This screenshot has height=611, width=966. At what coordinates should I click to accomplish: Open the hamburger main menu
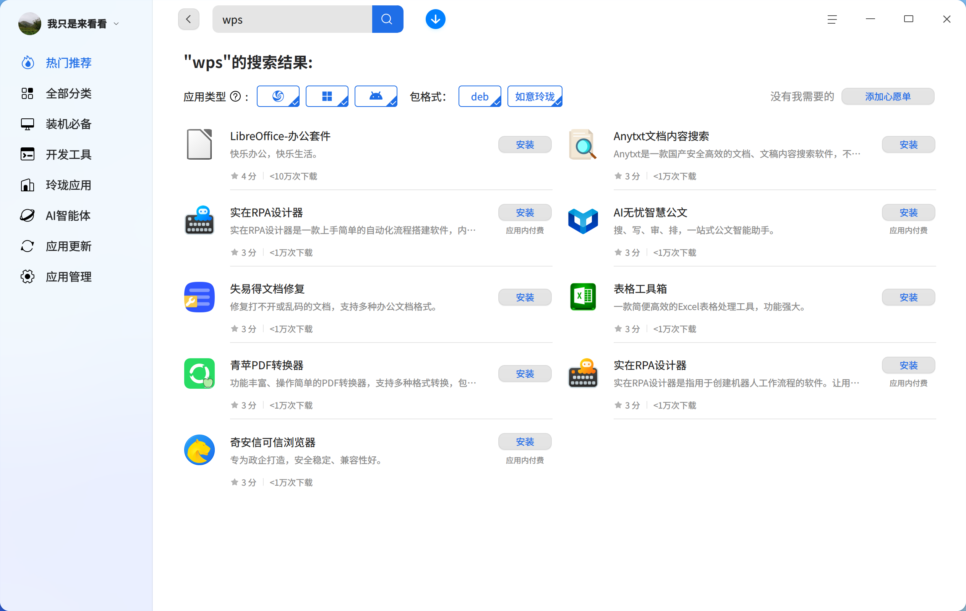[x=832, y=19]
